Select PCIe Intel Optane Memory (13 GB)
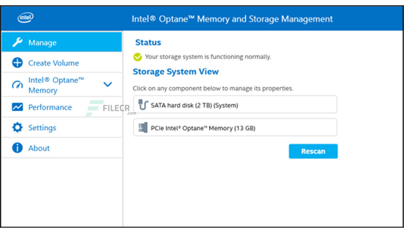Viewport: 404px width, 233px height. 235,127
